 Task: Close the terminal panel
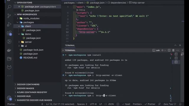click(x=180, y=45)
